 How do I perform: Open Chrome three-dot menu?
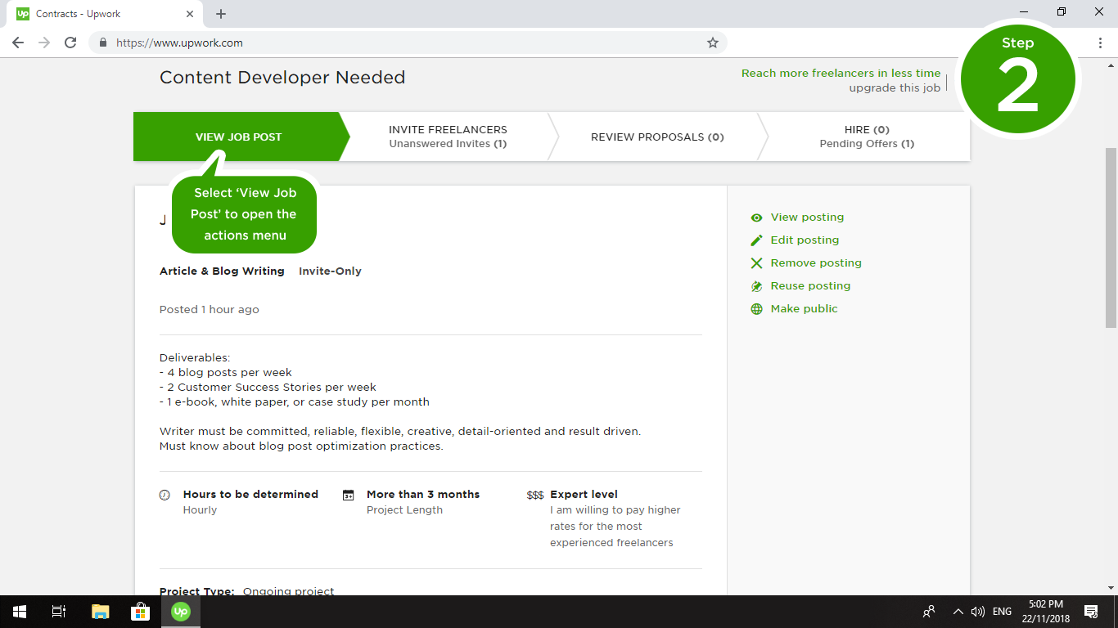pos(1100,43)
